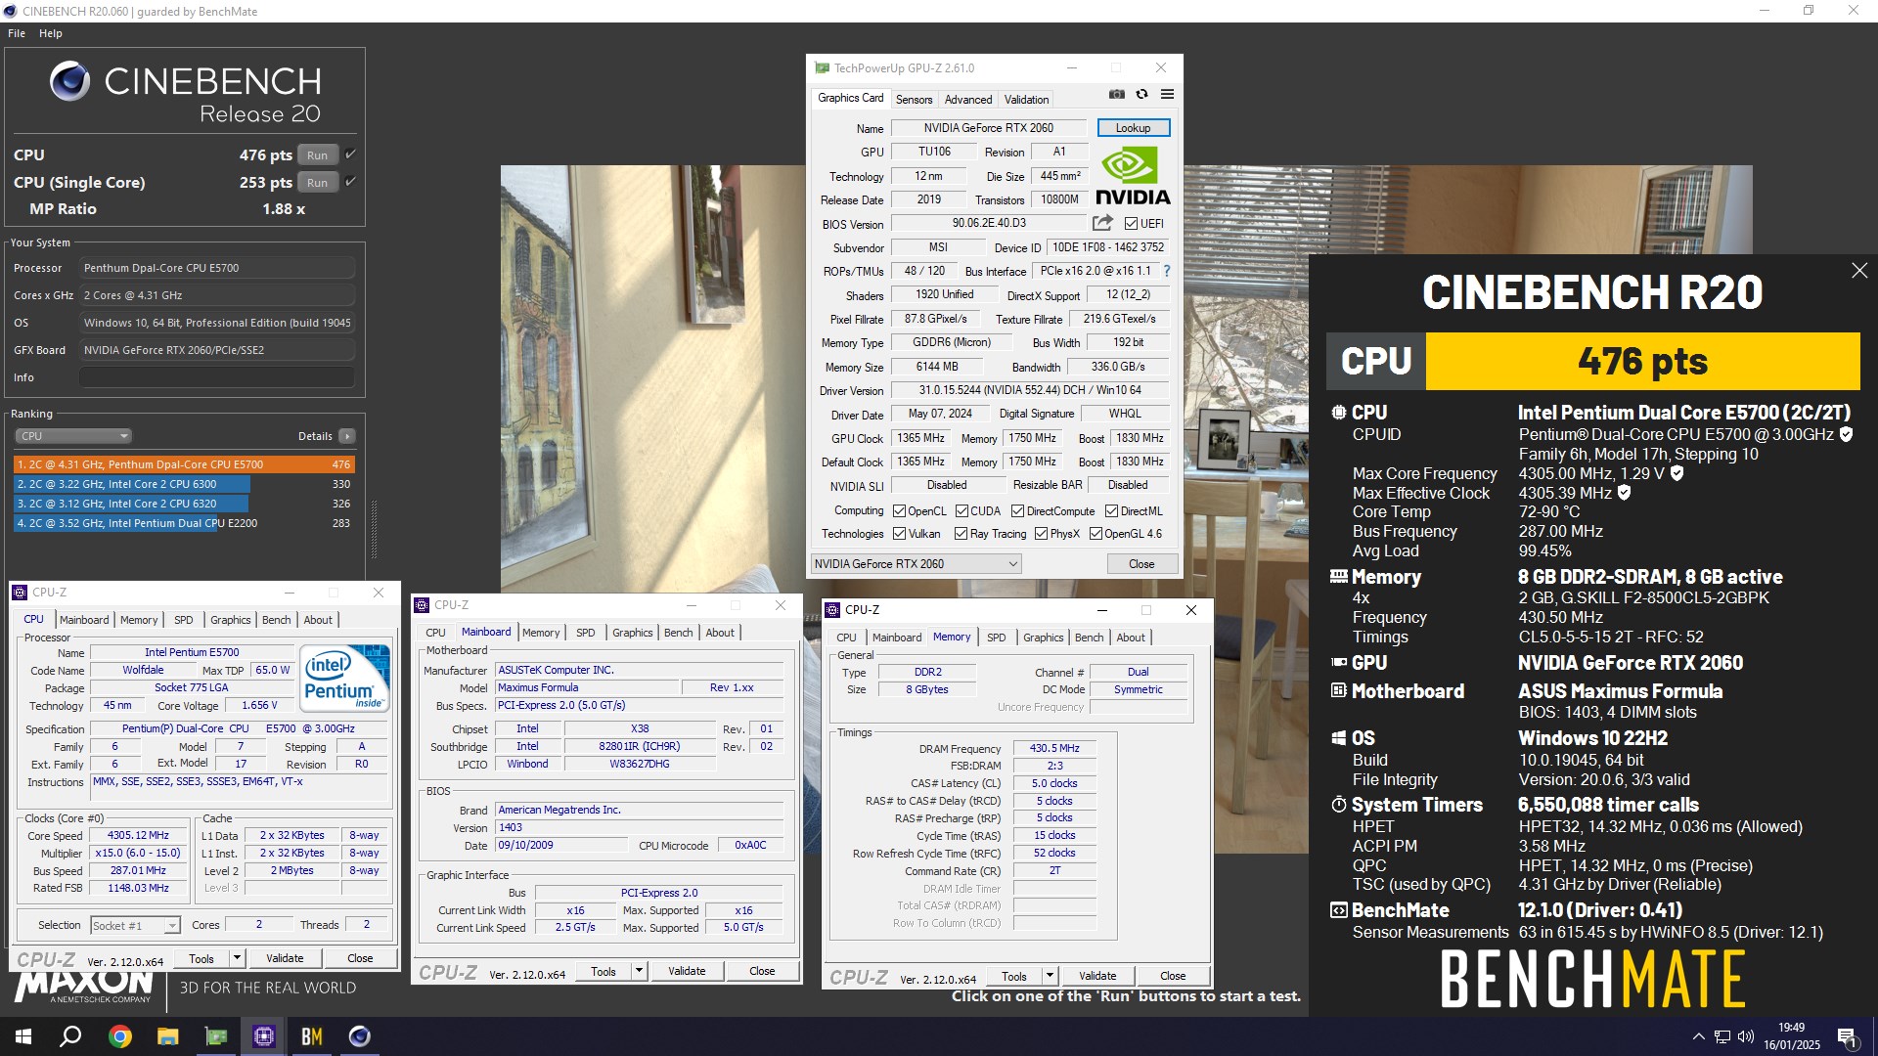The image size is (1878, 1056).
Task: Toggle the CPU Single Core checkmark
Action: [x=350, y=182]
